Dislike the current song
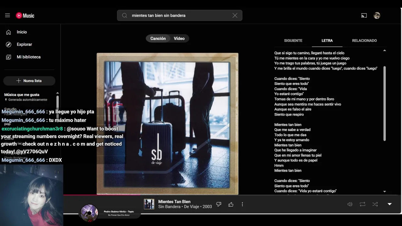This screenshot has height=226, width=402. [x=219, y=204]
